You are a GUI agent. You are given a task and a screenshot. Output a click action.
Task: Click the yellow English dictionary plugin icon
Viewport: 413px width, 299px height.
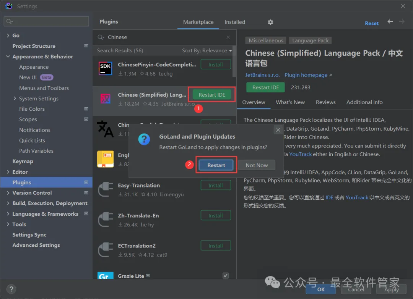click(x=106, y=159)
